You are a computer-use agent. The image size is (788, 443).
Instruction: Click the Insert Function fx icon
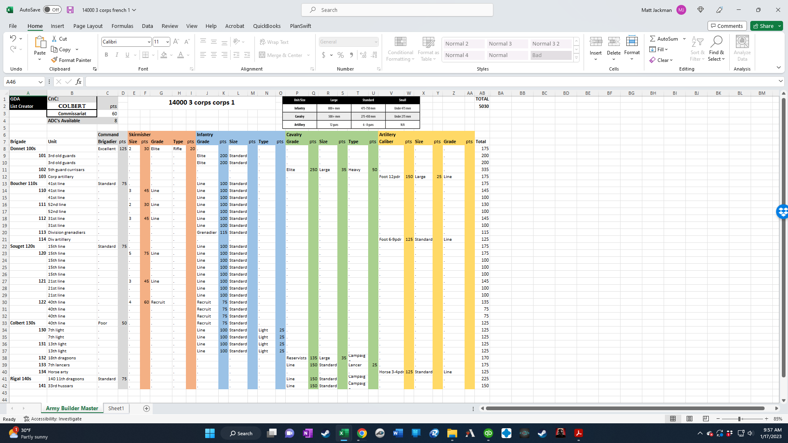78,82
